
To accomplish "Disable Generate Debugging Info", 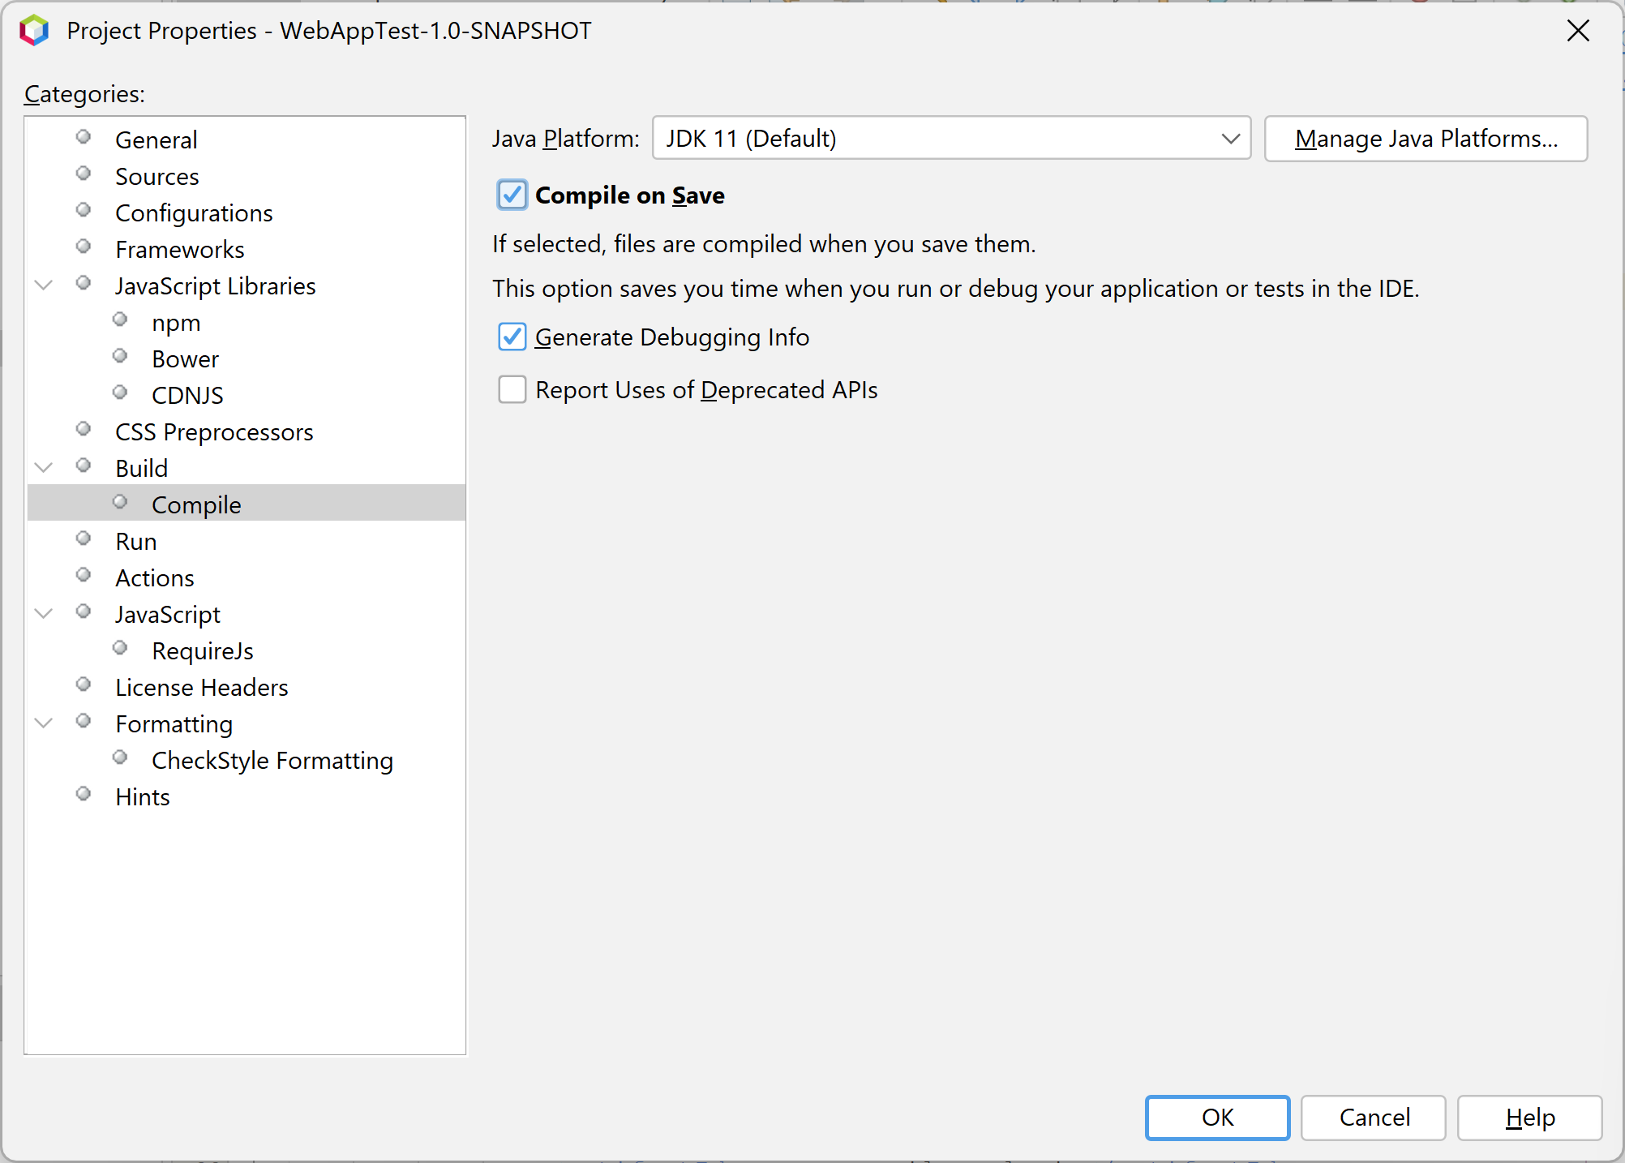I will (512, 337).
